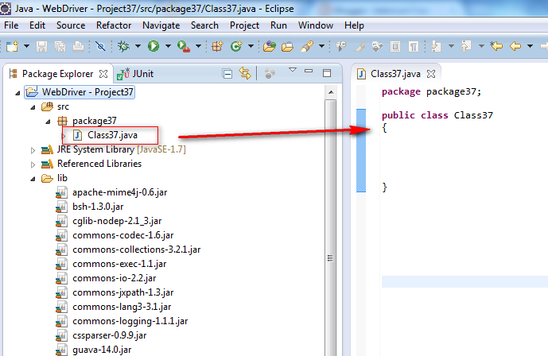Open the New Java Class dropdown arrow

(x=251, y=46)
